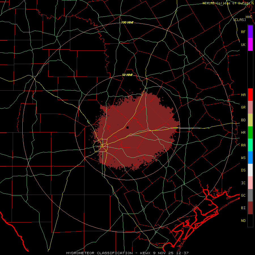Click the magenta UK color swatch

[x=250, y=44]
